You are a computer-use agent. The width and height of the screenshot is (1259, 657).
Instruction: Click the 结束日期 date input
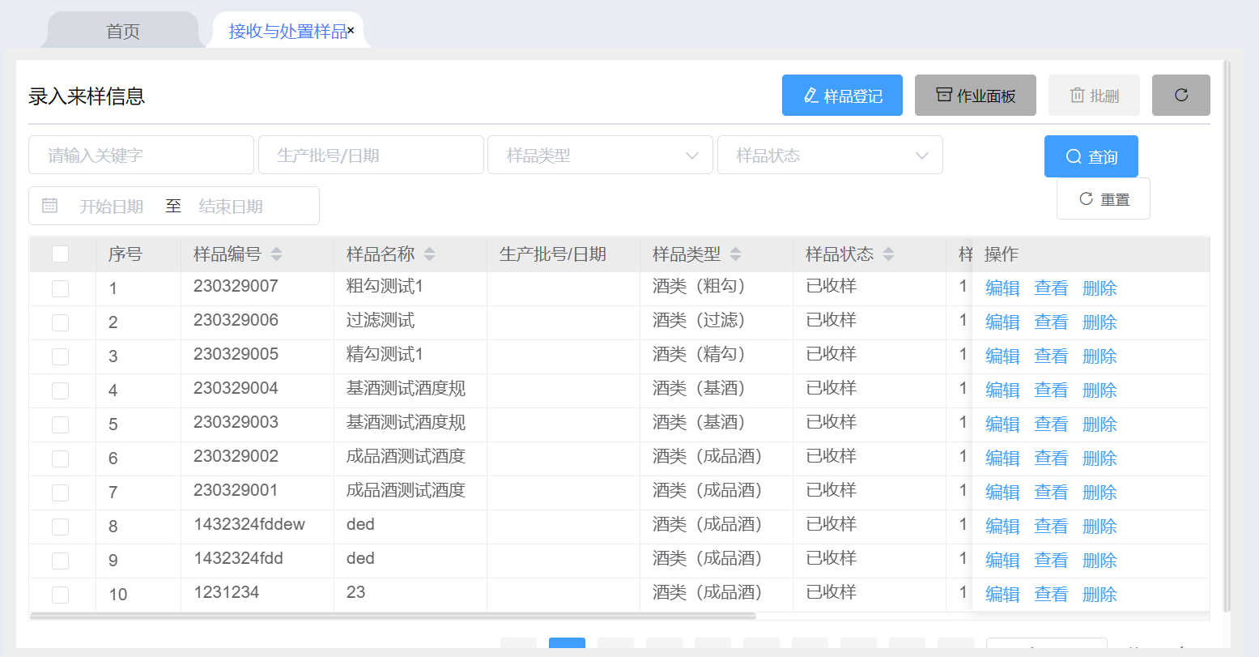pyautogui.click(x=232, y=207)
